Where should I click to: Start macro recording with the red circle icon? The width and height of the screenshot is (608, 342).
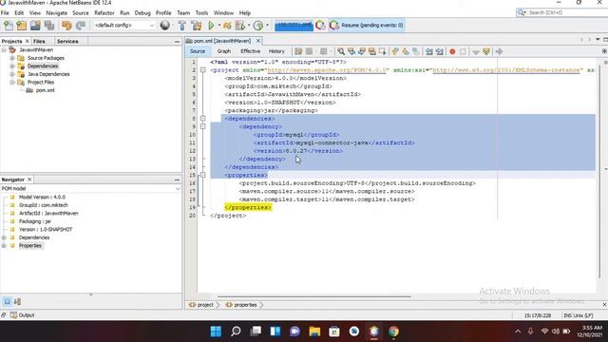tap(452, 51)
